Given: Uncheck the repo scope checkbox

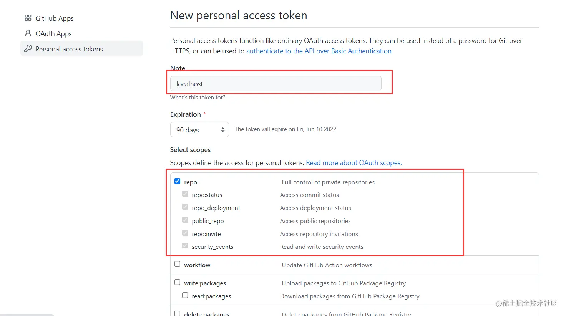Looking at the screenshot, I should click(177, 181).
